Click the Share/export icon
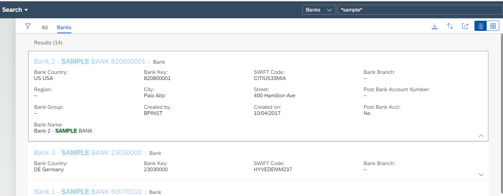 (465, 26)
